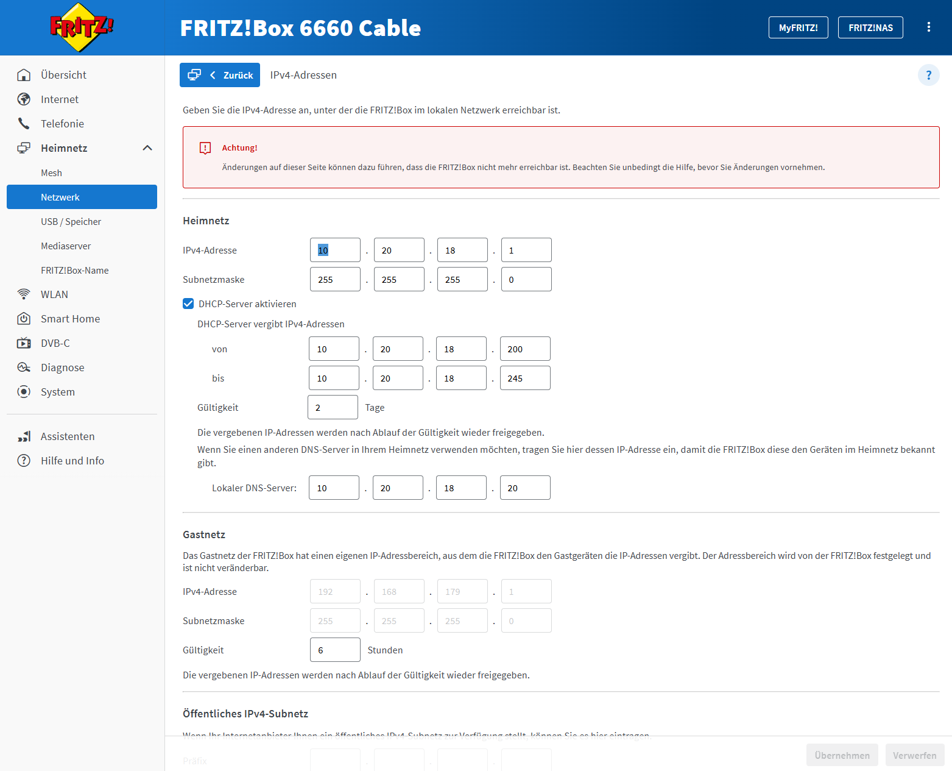The height and width of the screenshot is (771, 952).
Task: Click DHCP 'von' last octet field 200
Action: pos(525,349)
